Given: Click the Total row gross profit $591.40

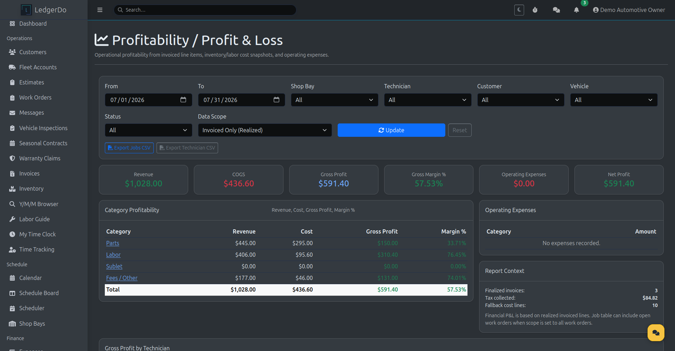Looking at the screenshot, I should pyautogui.click(x=388, y=289).
